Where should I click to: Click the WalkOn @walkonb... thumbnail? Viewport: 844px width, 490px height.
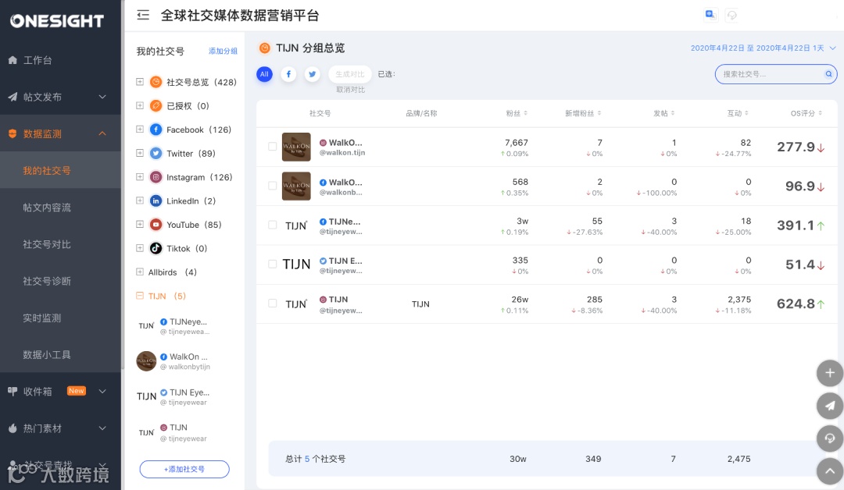point(296,186)
